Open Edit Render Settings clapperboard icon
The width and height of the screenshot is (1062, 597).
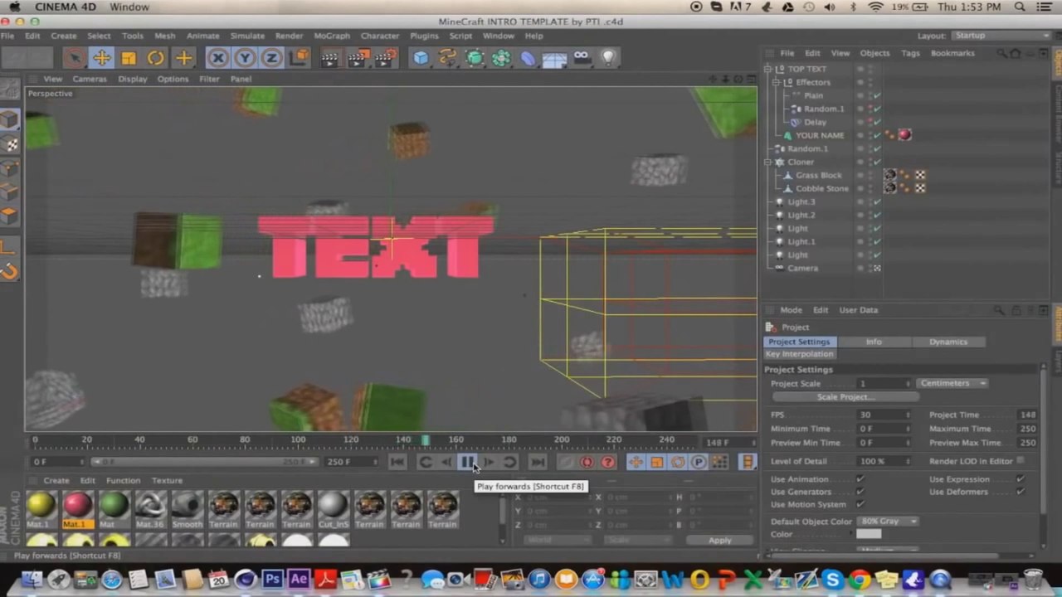[x=386, y=58]
